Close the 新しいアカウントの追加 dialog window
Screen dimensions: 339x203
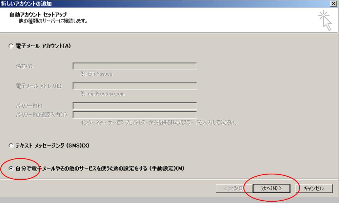pos(334,3)
